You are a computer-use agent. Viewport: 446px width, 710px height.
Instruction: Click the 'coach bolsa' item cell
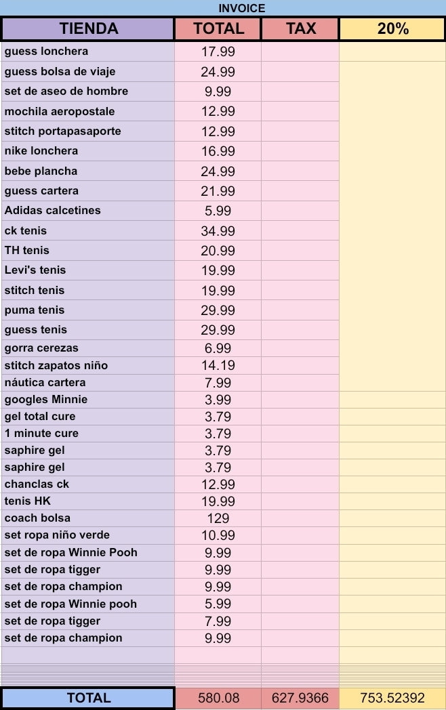click(88, 518)
